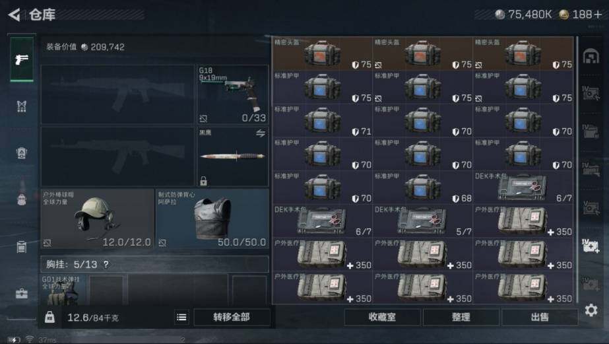Go back using the arrow beside 仓库
This screenshot has height=344, width=609.
click(x=15, y=15)
